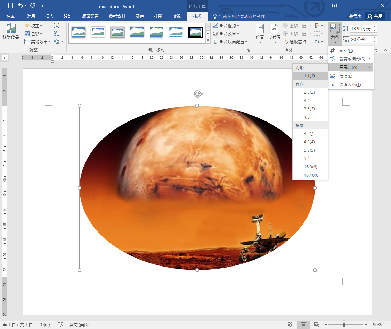391x329 pixels.
Task: Click the zoom slider in status bar
Action: tap(344, 325)
